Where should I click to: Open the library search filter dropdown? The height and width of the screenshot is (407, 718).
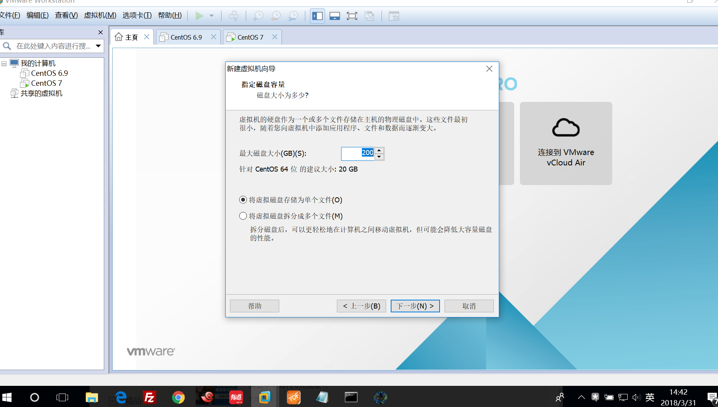98,46
